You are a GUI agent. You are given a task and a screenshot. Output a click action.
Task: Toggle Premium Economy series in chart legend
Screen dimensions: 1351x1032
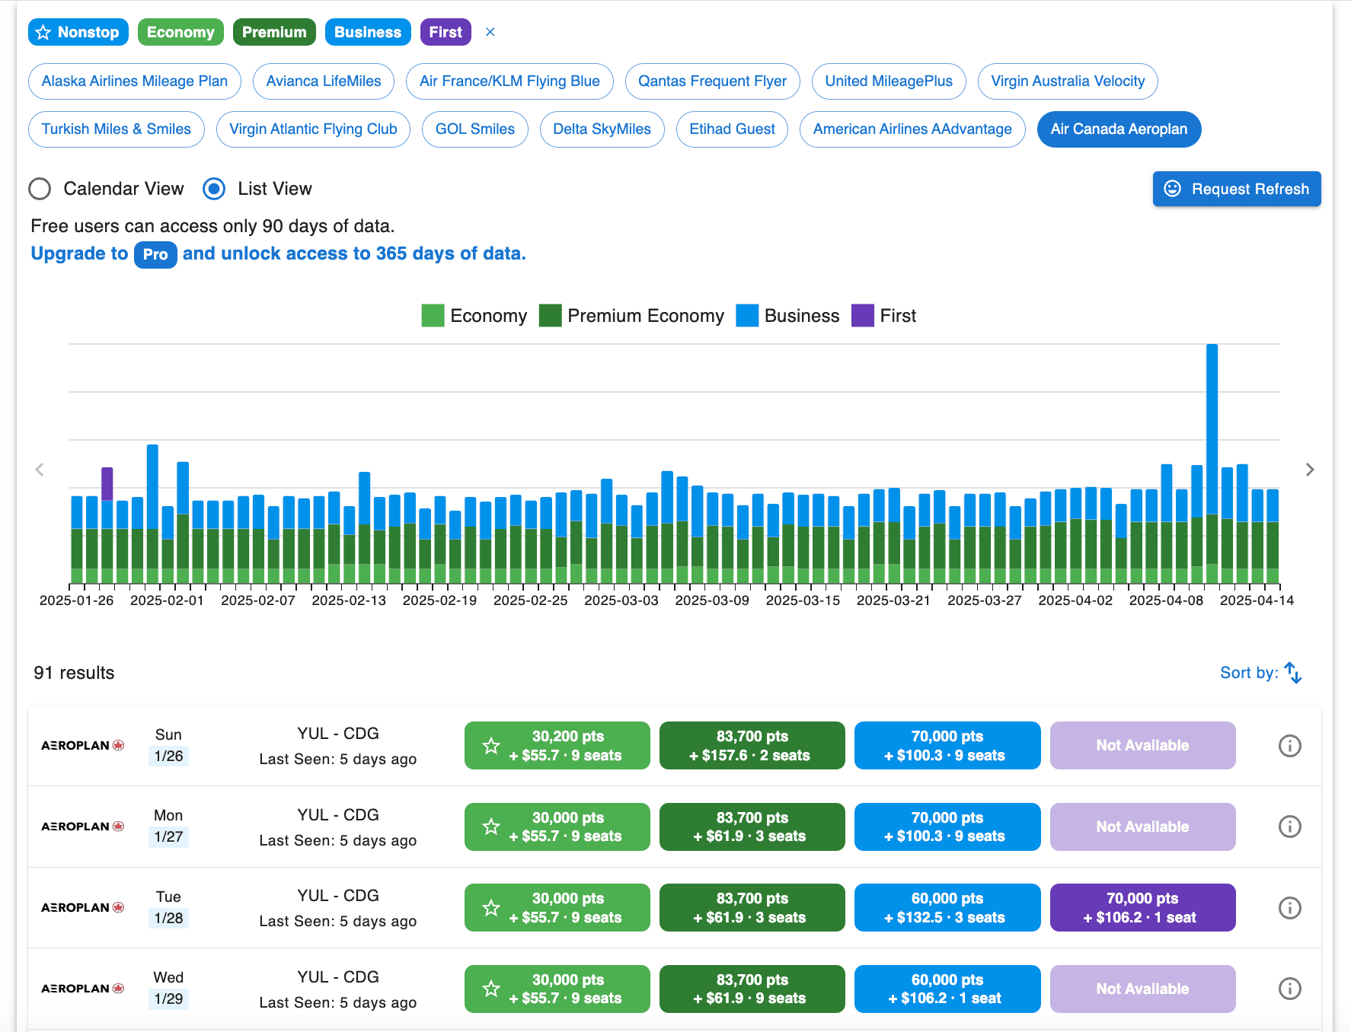tap(631, 316)
